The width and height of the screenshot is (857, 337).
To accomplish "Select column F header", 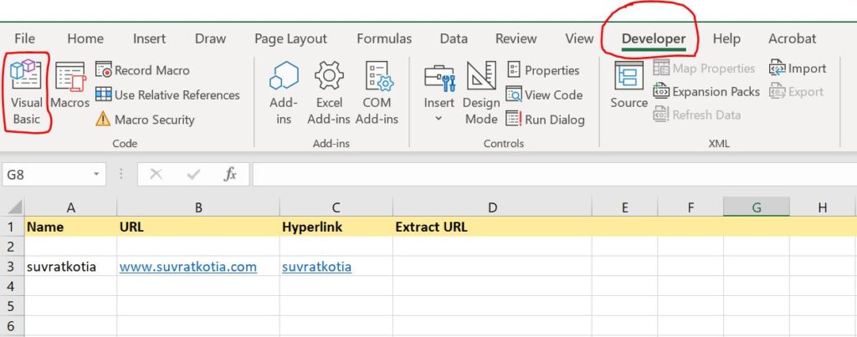I will [690, 207].
